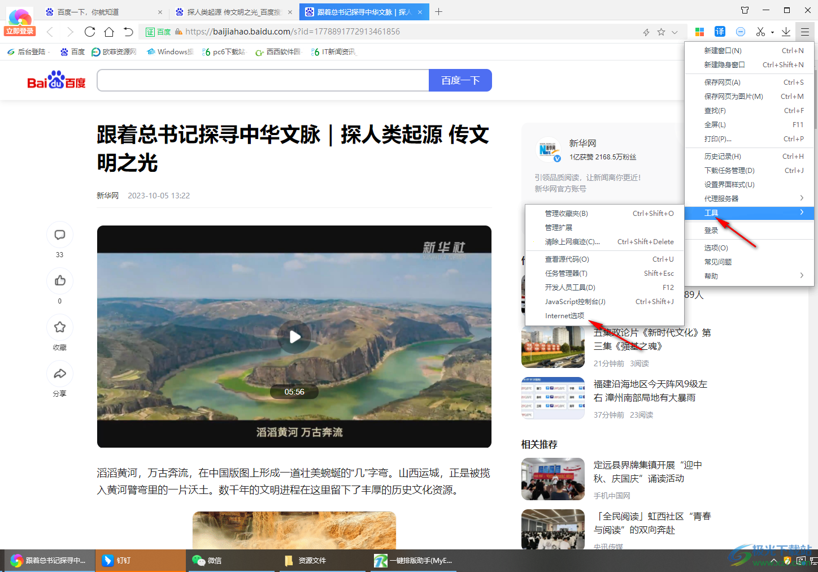Click the comment bubble icon
The height and width of the screenshot is (572, 818).
[x=60, y=235]
